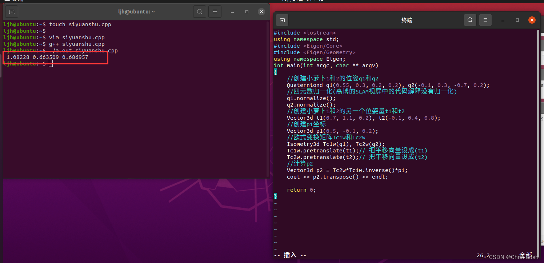The width and height of the screenshot is (544, 263).
Task: Click the vim siyuanshu.cpp command line
Action: pyautogui.click(x=54, y=37)
